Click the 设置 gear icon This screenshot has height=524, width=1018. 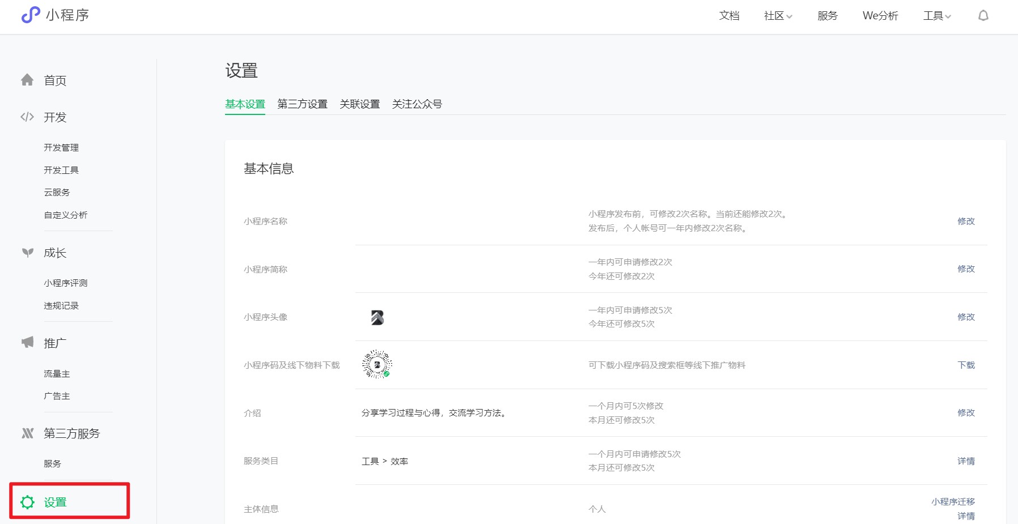[x=27, y=502]
